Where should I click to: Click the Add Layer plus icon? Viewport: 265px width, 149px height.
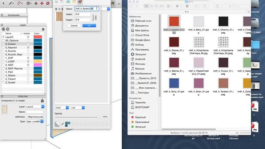click(3, 29)
